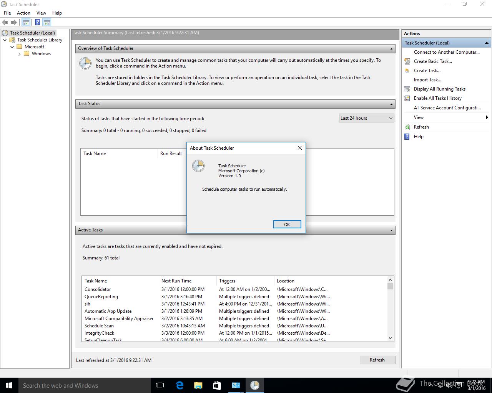
Task: Click AT Service Account Configuration action
Action: pos(447,108)
